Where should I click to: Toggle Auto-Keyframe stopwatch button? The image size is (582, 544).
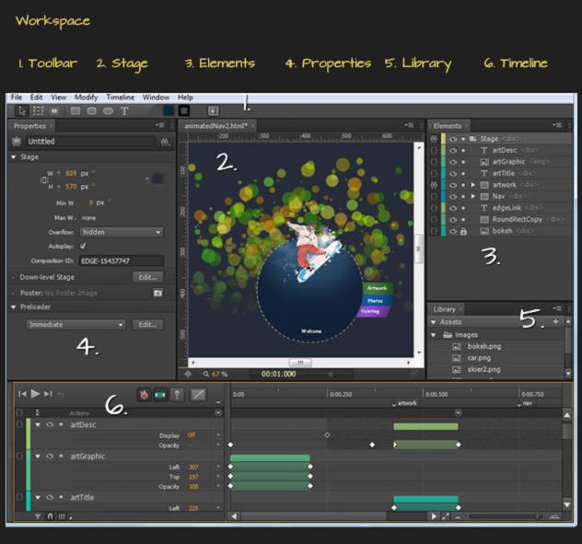pyautogui.click(x=144, y=395)
